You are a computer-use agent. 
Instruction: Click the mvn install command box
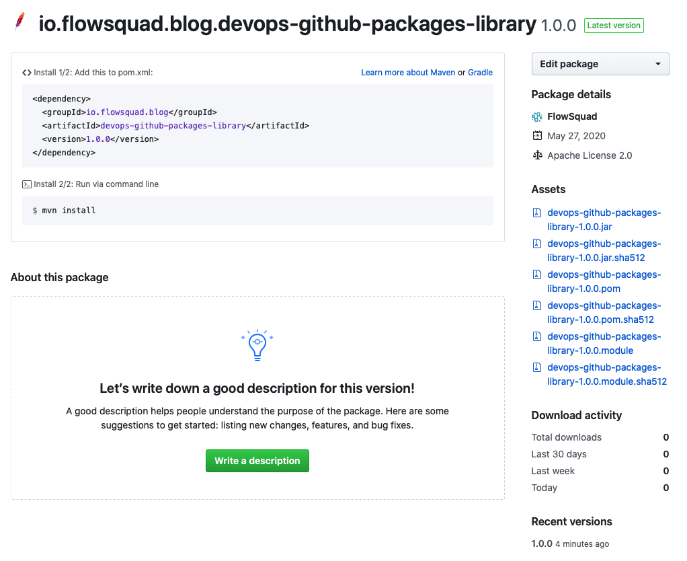pos(257,211)
